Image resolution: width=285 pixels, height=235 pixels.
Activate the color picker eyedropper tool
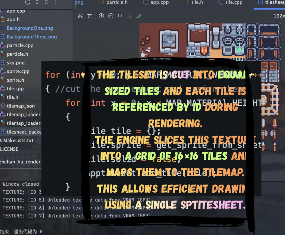click(139, 16)
